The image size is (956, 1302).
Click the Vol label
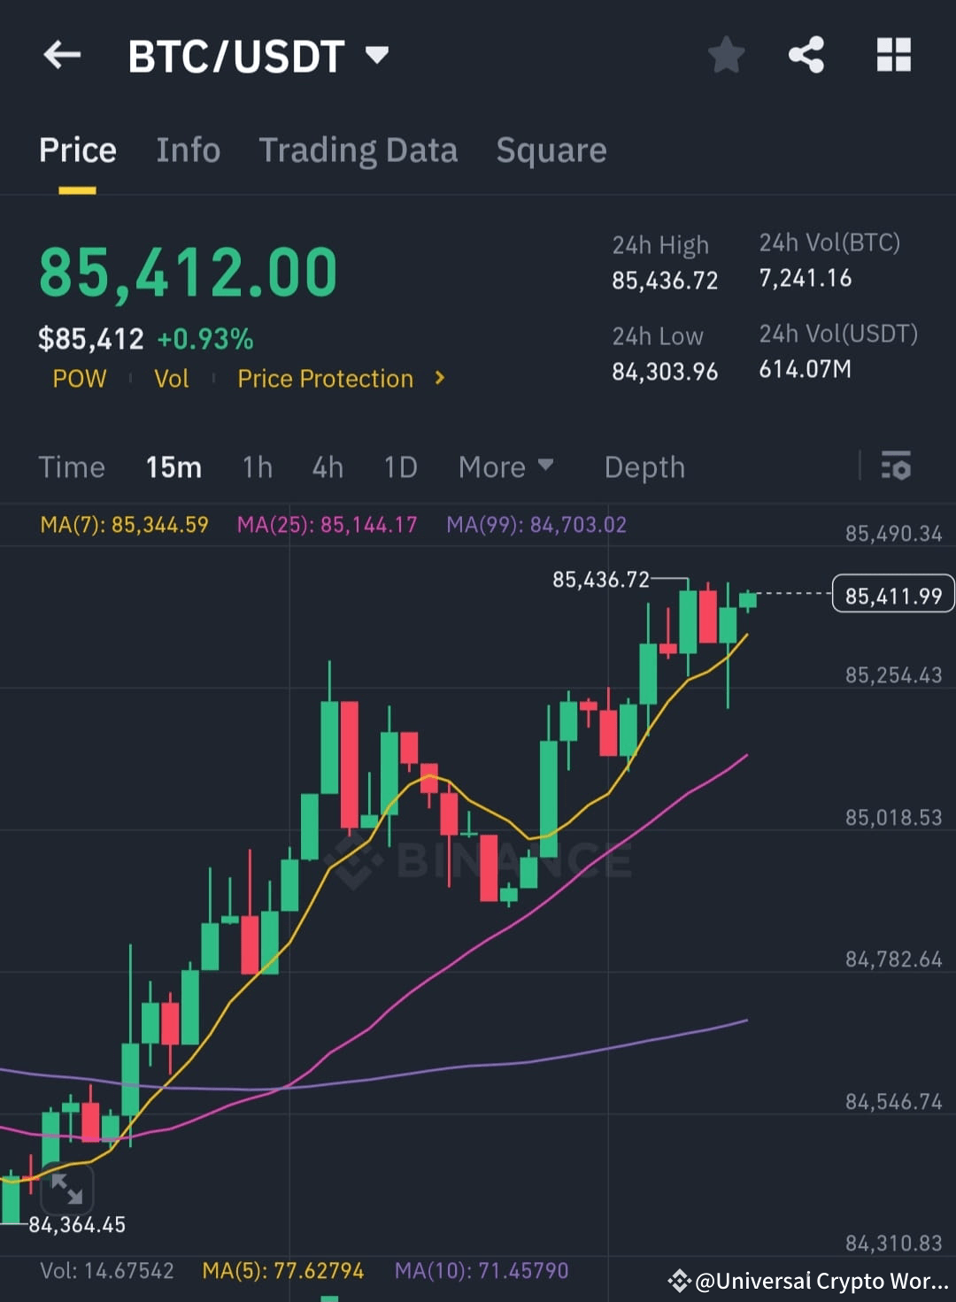(172, 379)
